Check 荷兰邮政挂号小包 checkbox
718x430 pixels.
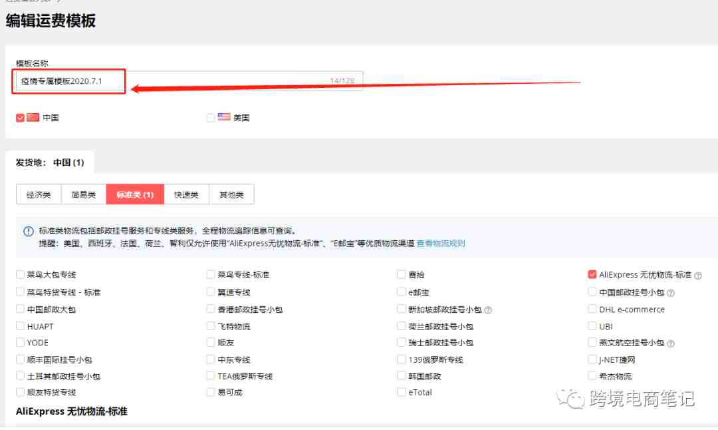(402, 326)
